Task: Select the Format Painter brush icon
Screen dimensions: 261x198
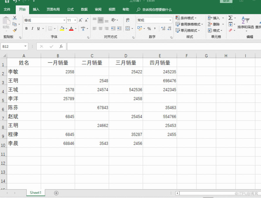Action: (x=15, y=30)
